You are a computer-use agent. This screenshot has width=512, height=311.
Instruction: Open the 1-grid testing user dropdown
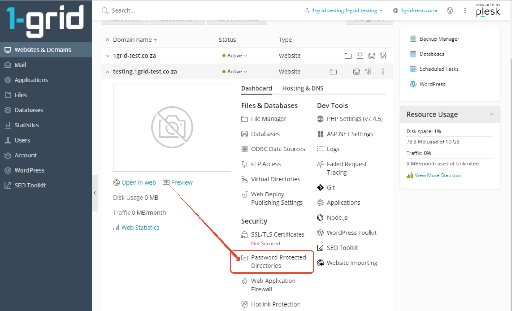click(x=343, y=10)
